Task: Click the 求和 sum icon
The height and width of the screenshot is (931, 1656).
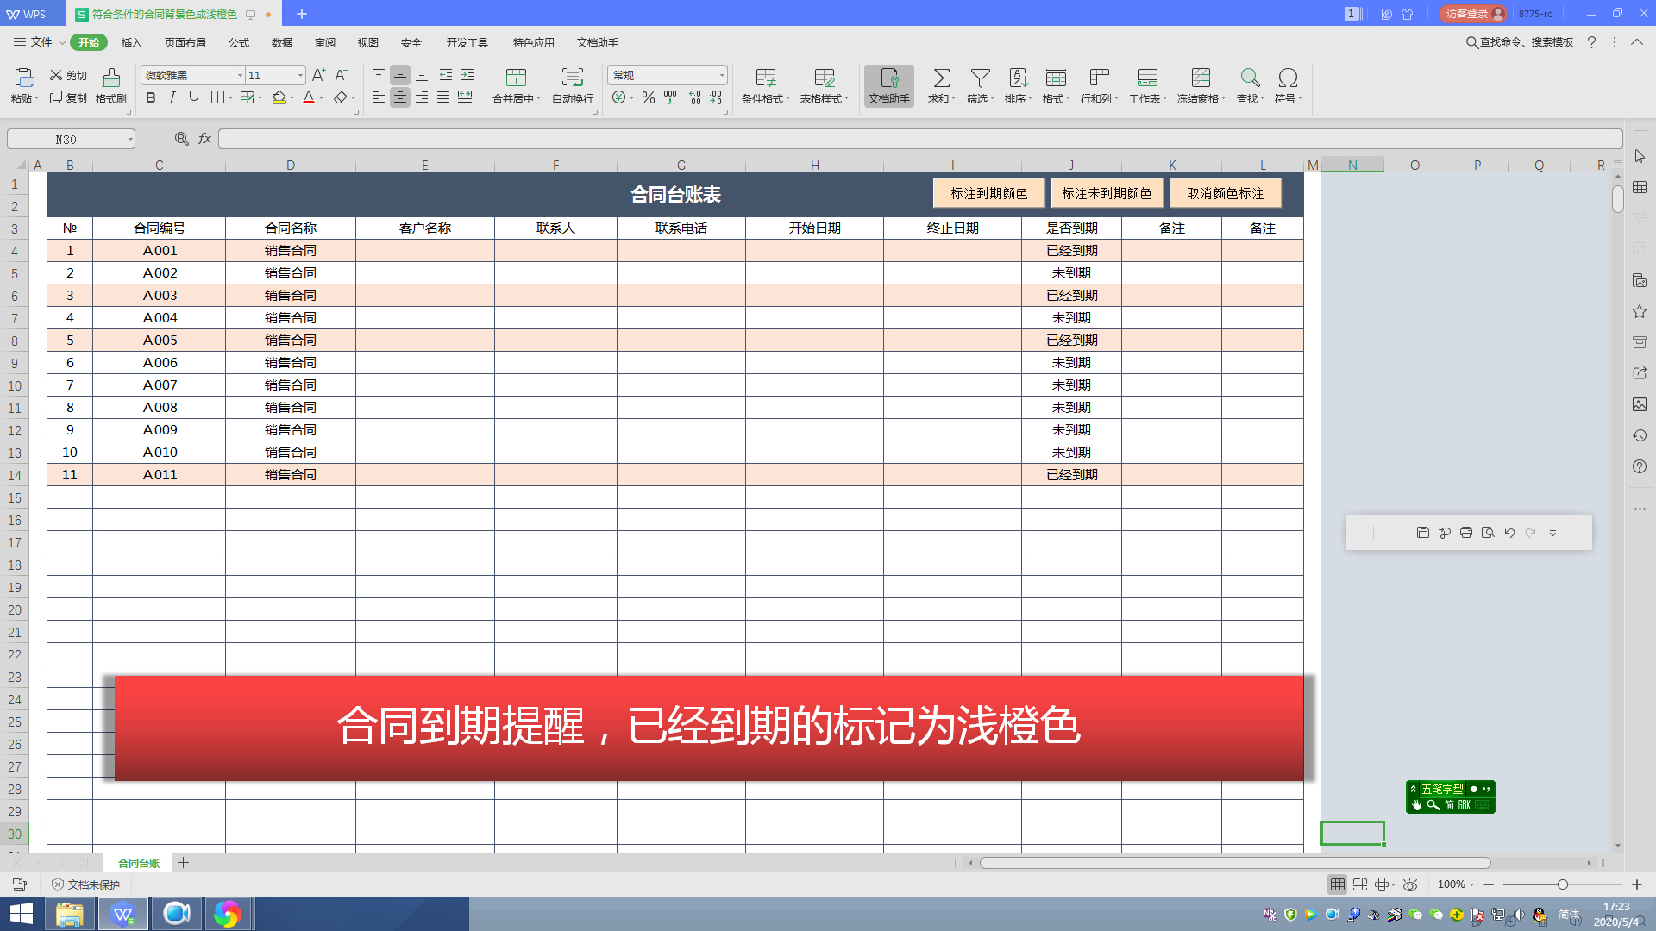Action: coord(942,78)
